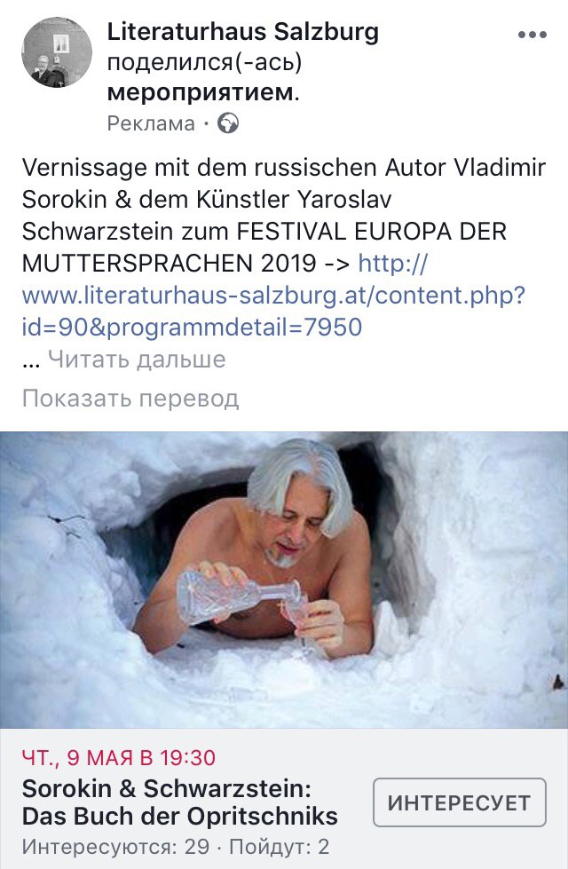Click Показать перевод to translate post
The width and height of the screenshot is (568, 869).
(x=130, y=398)
